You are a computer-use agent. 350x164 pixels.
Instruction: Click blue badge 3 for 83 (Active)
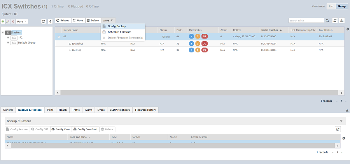tap(191, 50)
